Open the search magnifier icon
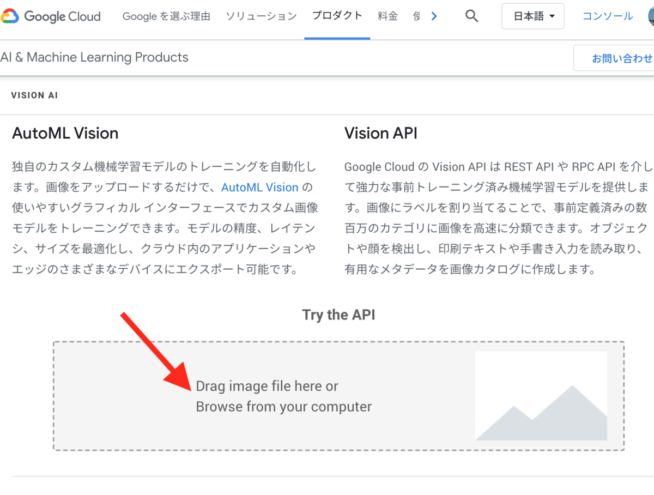The width and height of the screenshot is (654, 495). [x=472, y=16]
